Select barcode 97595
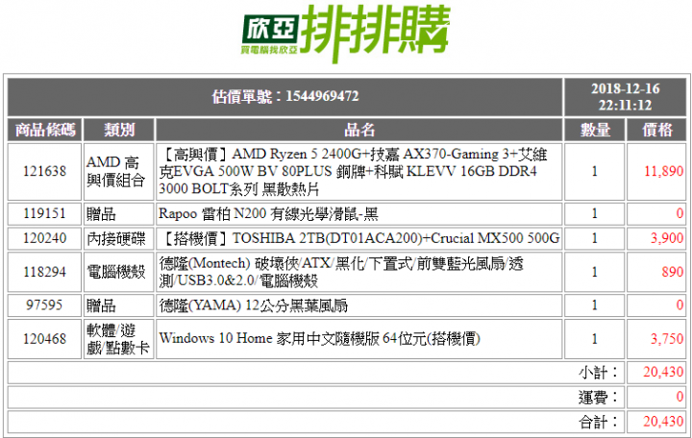This screenshot has width=692, height=438. point(44,304)
